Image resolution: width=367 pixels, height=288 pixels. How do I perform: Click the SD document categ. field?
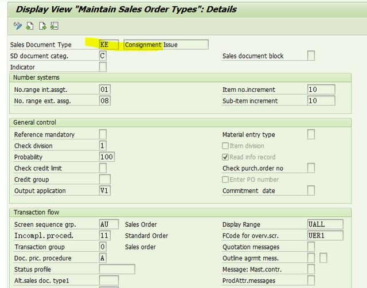pyautogui.click(x=103, y=56)
